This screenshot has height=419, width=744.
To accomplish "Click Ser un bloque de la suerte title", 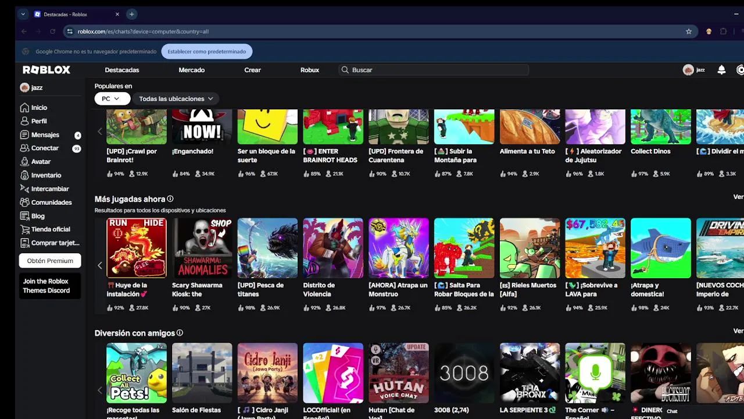I will [x=266, y=155].
